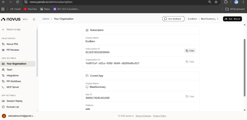This screenshot has width=247, height=120.
Task: Open the Chrome apps grid icon
Action: tap(3, 9)
